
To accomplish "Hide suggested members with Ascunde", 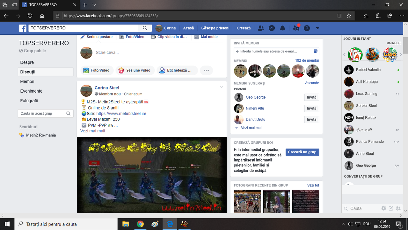I will [312, 83].
